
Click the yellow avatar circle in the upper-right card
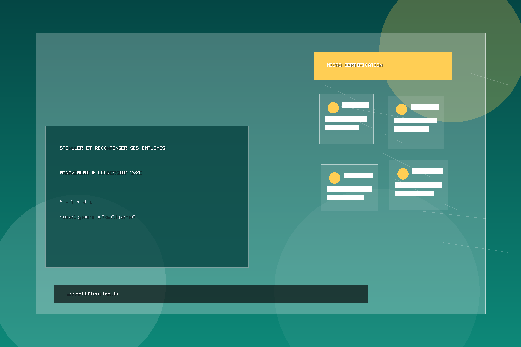click(401, 109)
